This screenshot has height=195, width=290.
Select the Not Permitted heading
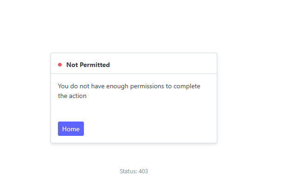click(88, 65)
